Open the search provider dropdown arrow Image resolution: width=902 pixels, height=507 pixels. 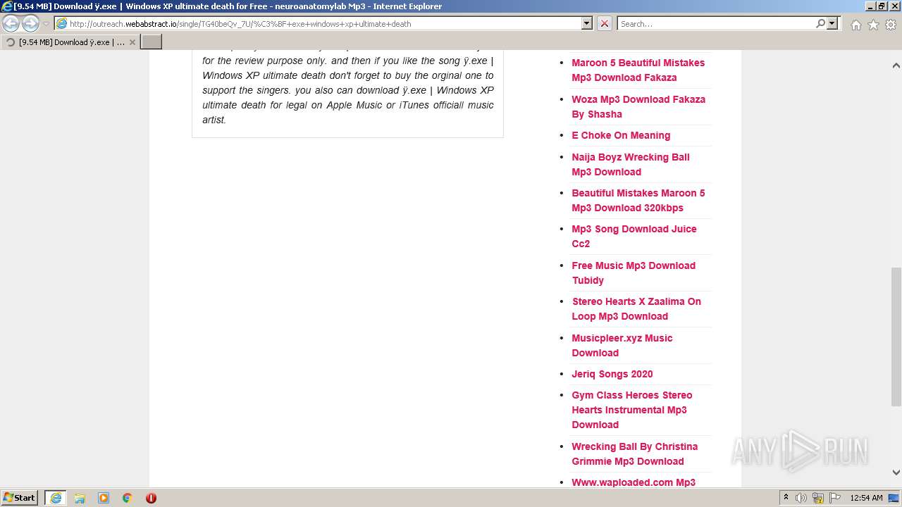tap(832, 23)
